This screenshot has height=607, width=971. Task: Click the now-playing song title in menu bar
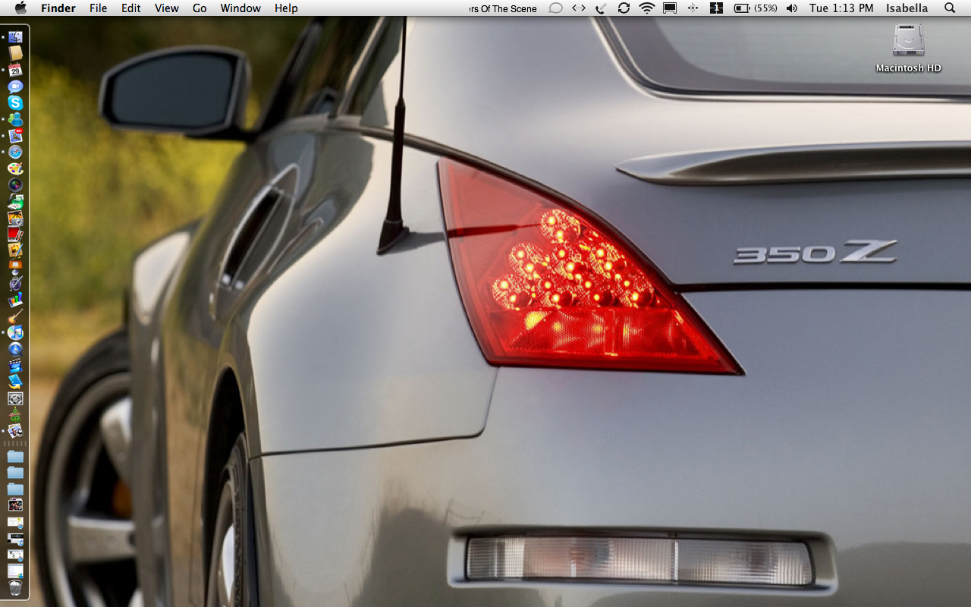click(503, 8)
